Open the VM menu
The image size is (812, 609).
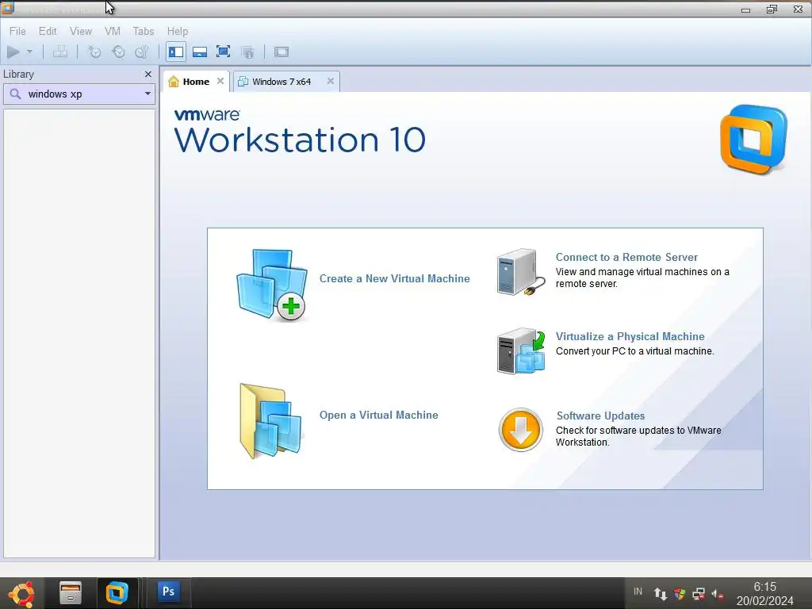tap(113, 31)
